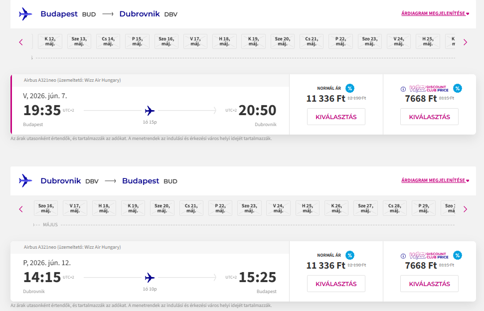Click the outbound Budapest–Dubrovnik airplane logo
The image size is (484, 311).
point(25,14)
